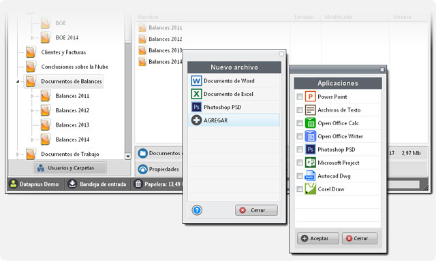Click the Open Office Calc icon
Image resolution: width=436 pixels, height=262 pixels.
click(311, 122)
